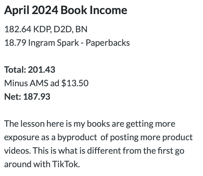Click the bold "Net: 187.93" line

pyautogui.click(x=27, y=97)
